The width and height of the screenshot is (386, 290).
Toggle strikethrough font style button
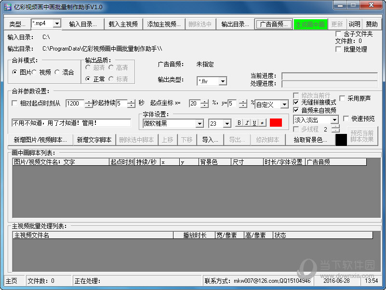tap(262, 123)
